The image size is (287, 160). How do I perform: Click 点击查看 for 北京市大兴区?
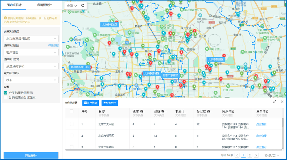[261, 124]
